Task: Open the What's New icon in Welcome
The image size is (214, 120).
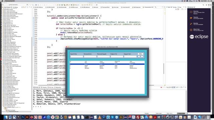Action: (191, 30)
